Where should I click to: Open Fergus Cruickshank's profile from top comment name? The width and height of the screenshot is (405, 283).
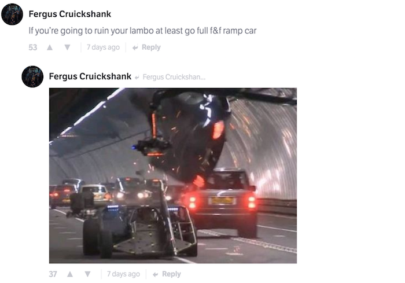(x=70, y=14)
